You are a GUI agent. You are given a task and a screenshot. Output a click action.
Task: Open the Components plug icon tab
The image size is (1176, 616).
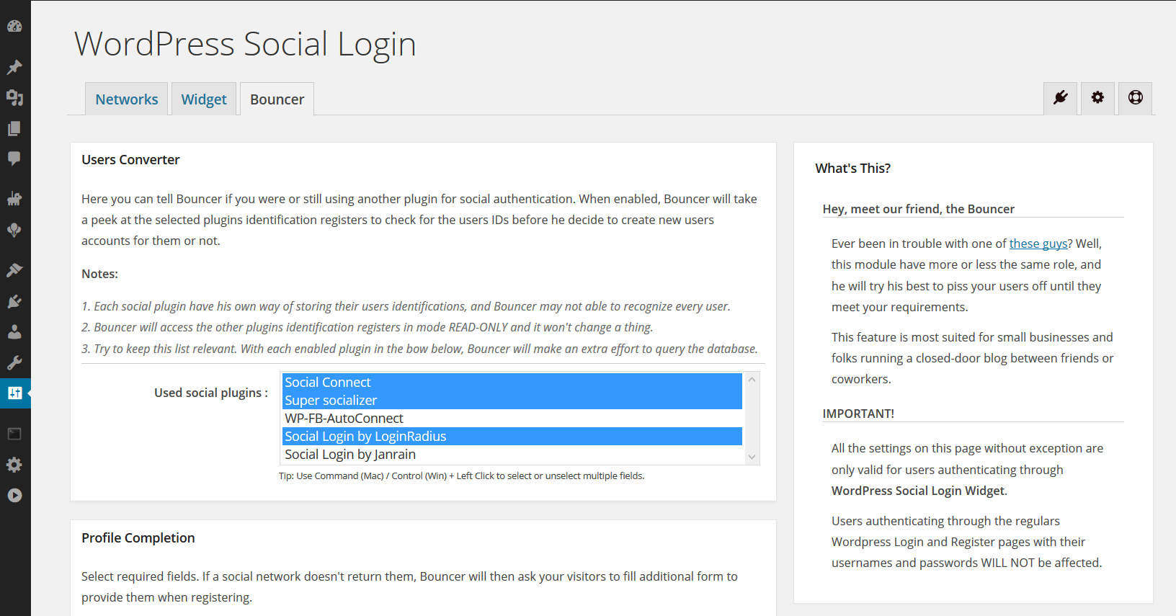pos(1061,98)
